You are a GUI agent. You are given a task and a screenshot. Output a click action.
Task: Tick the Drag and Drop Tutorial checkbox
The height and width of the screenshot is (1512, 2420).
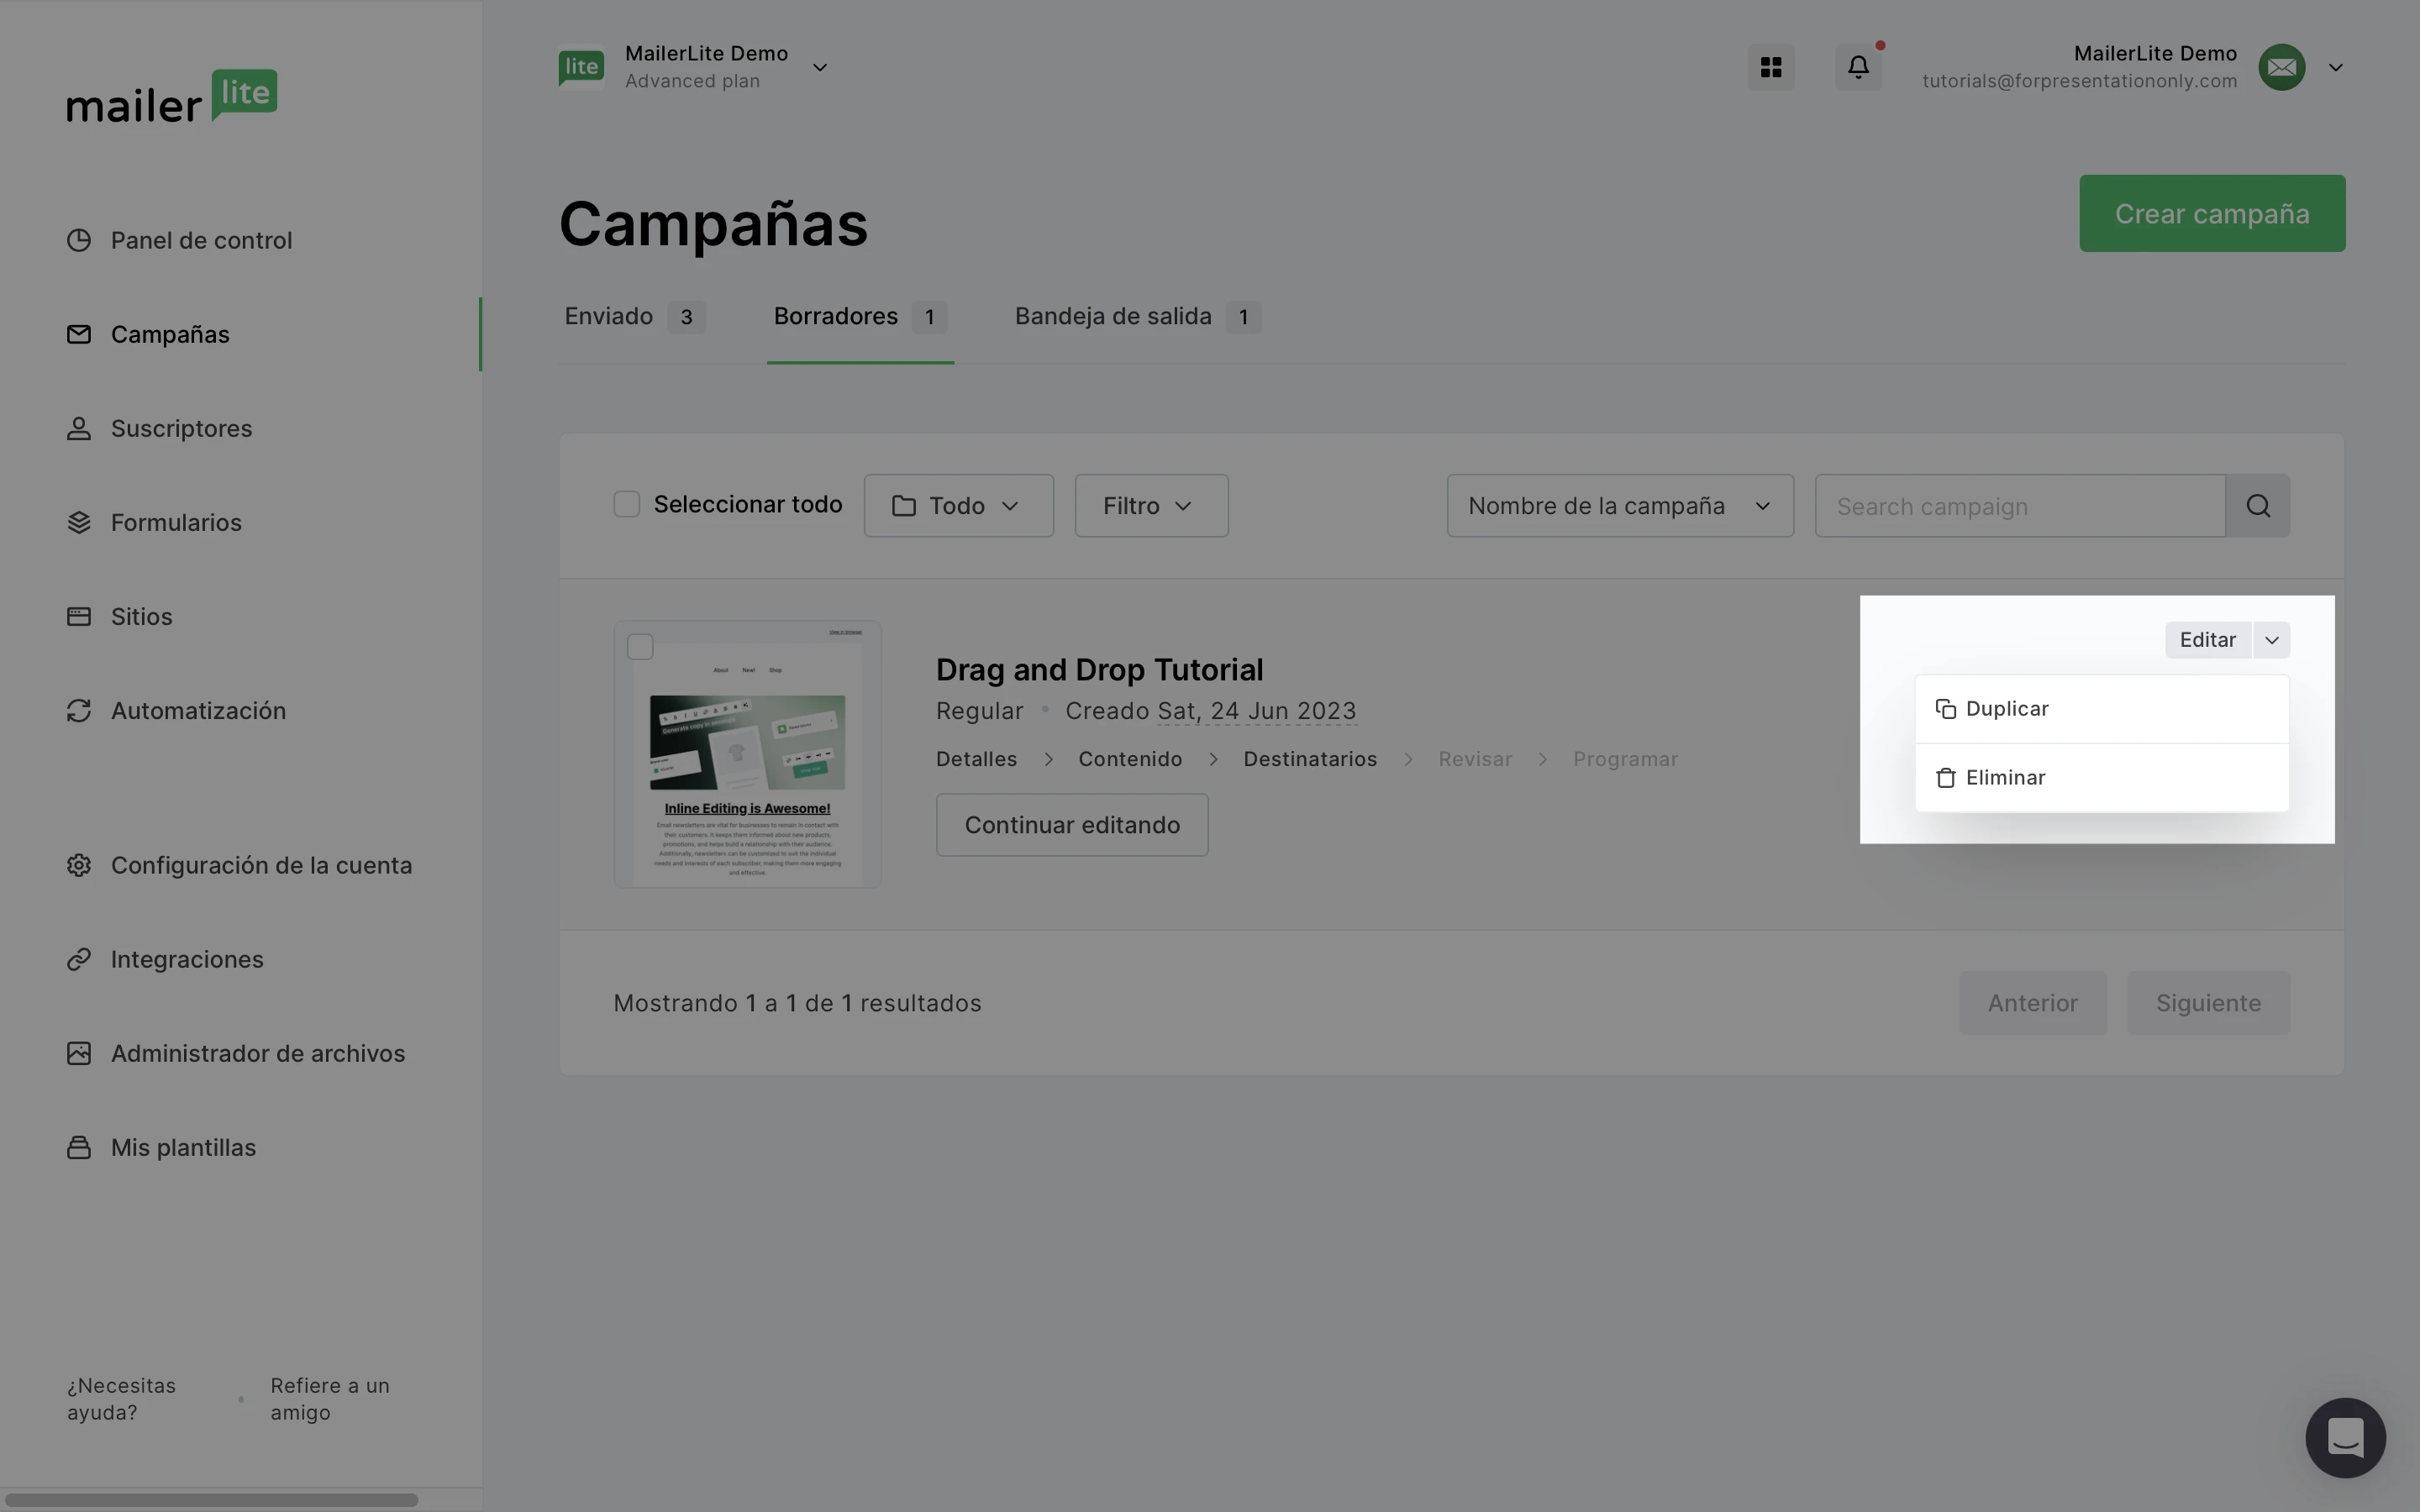(640, 647)
